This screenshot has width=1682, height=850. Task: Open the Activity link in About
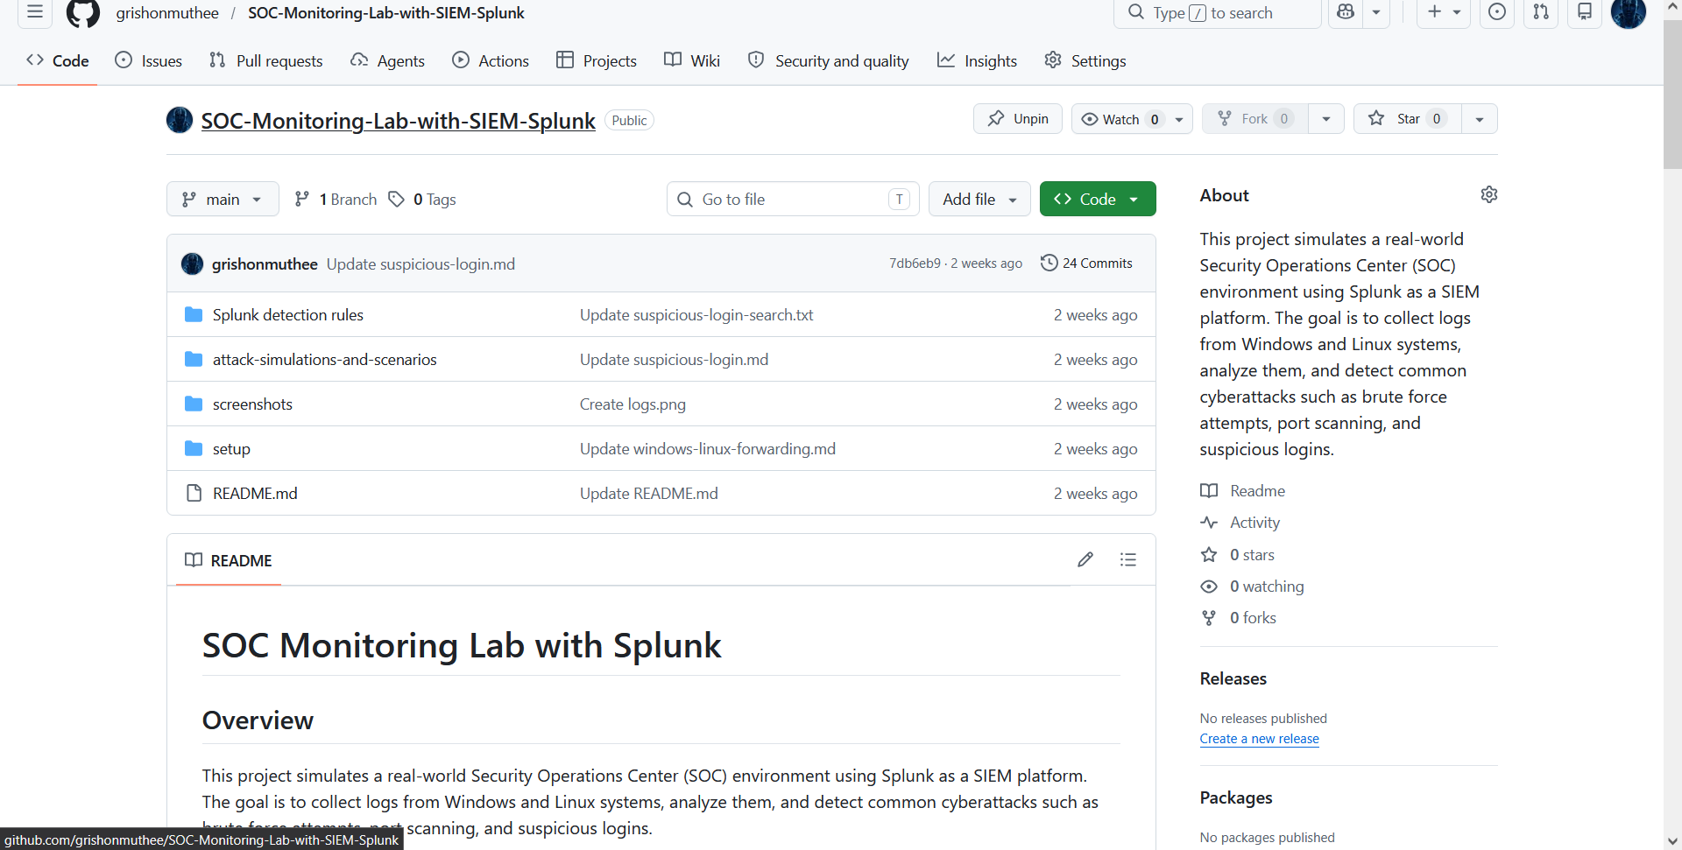[x=1254, y=523]
